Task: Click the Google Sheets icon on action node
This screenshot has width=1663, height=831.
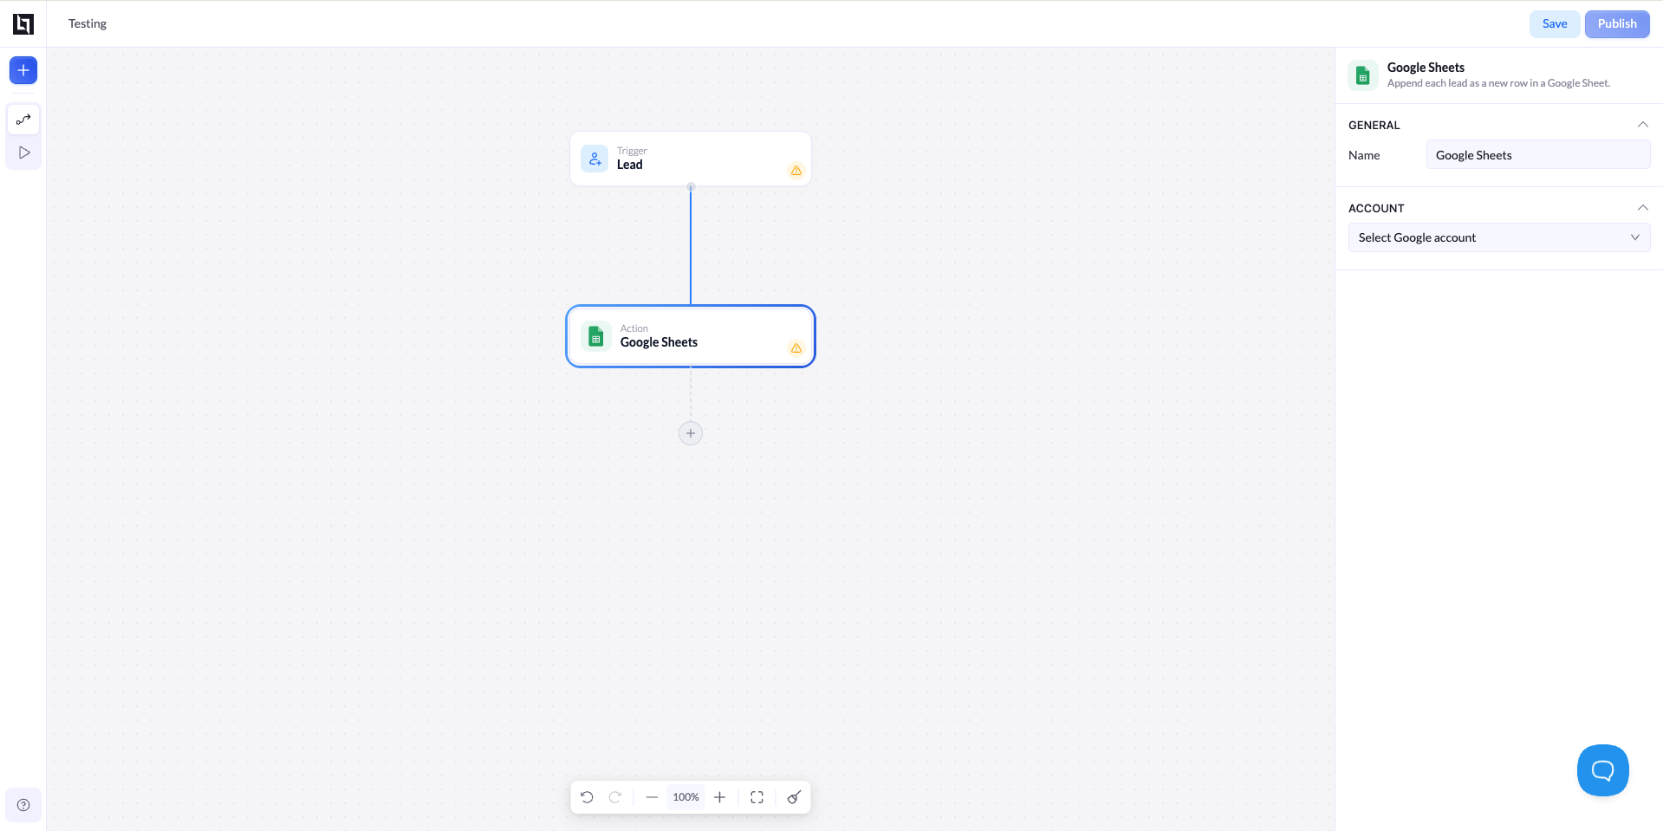Action: pos(595,336)
